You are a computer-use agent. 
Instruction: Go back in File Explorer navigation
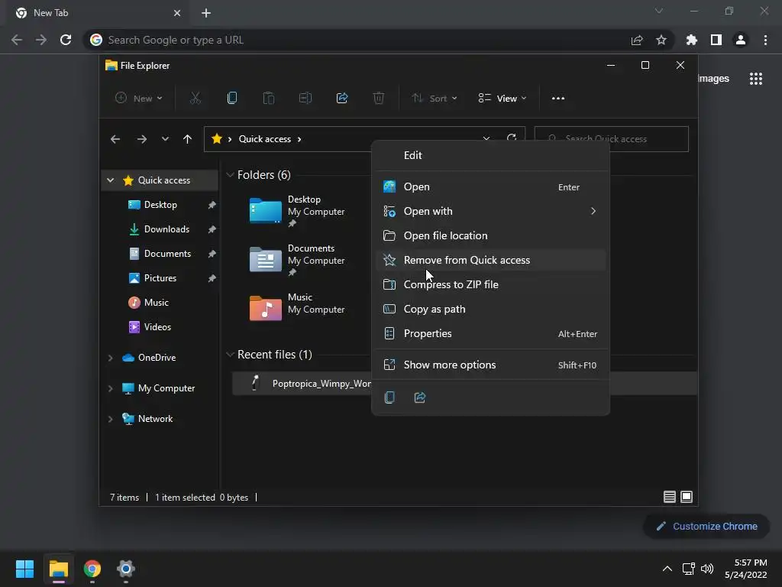click(x=115, y=139)
